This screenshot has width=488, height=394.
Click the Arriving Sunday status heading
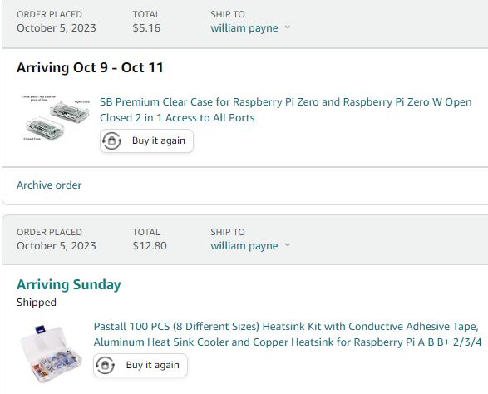click(69, 285)
